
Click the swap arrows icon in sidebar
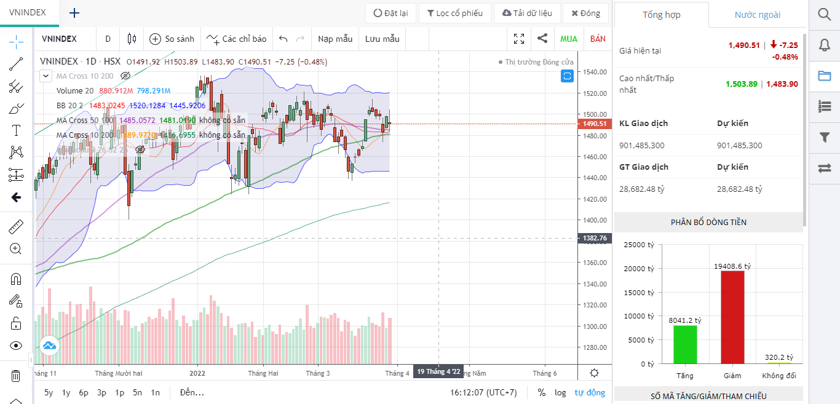coord(824,168)
